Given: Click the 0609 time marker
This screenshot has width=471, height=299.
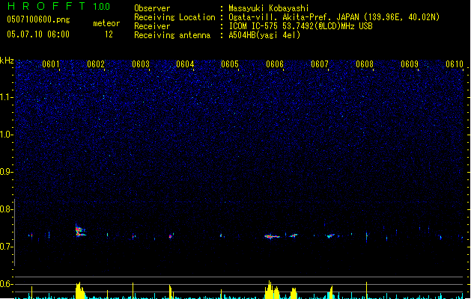Looking at the screenshot, I should 410,64.
